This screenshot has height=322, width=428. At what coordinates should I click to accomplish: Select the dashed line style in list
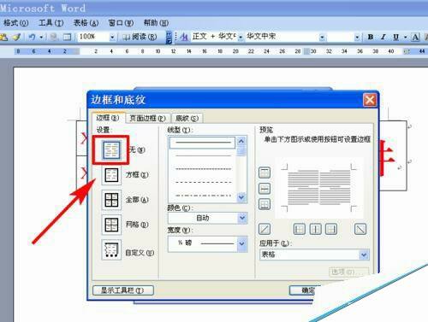click(203, 182)
